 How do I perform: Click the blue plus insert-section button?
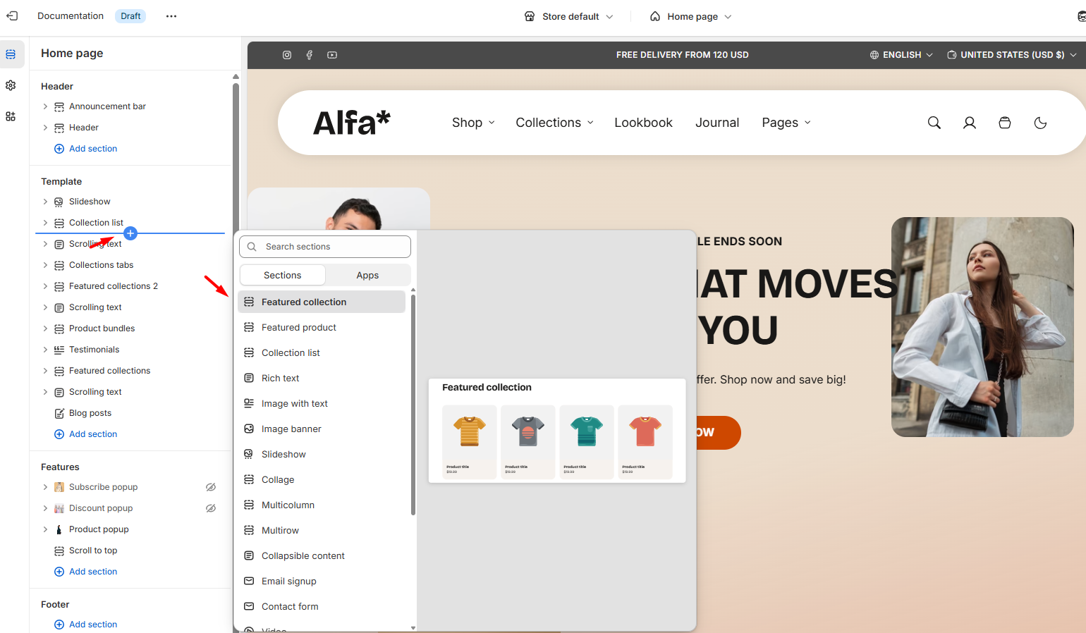(x=130, y=233)
